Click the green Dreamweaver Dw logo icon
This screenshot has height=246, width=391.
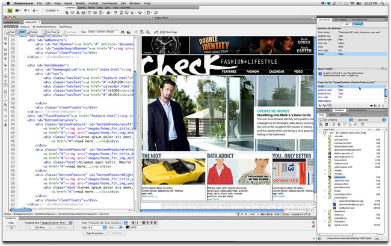point(10,10)
